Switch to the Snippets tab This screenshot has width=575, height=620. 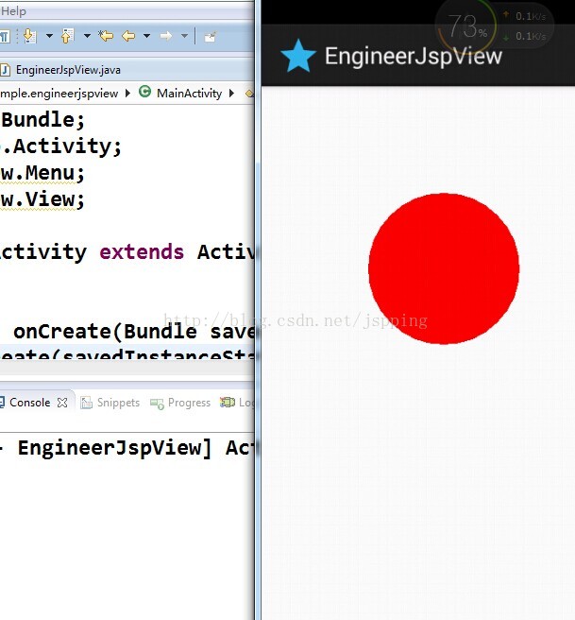[118, 403]
